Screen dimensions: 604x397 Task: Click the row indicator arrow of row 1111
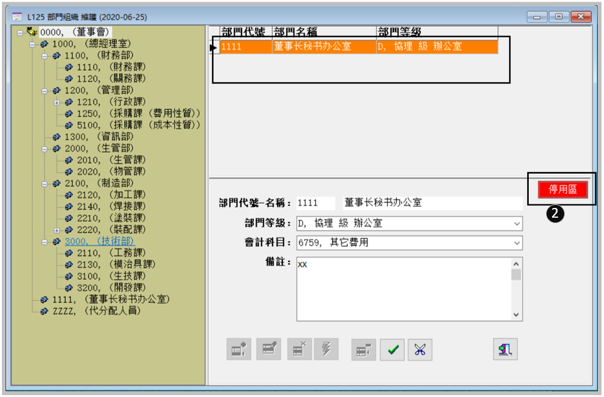214,48
